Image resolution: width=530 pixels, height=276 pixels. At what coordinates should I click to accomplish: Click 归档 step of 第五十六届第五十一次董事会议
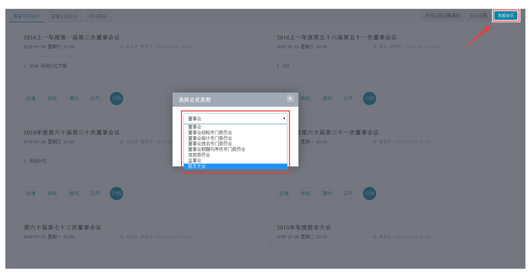tap(369, 98)
